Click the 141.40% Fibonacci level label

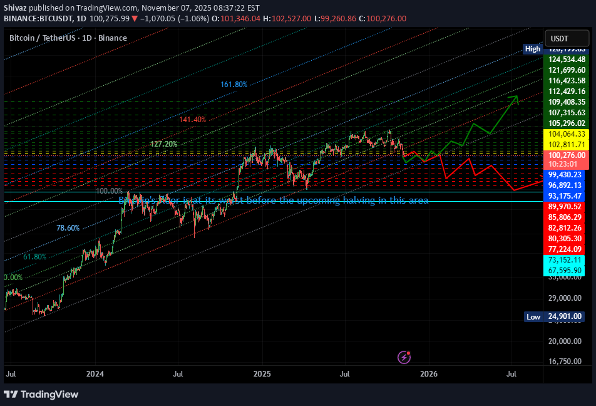193,120
